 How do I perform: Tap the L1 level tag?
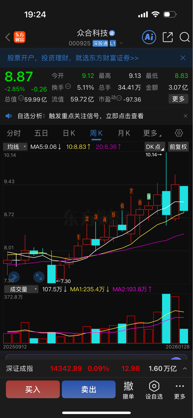pyautogui.click(x=113, y=43)
